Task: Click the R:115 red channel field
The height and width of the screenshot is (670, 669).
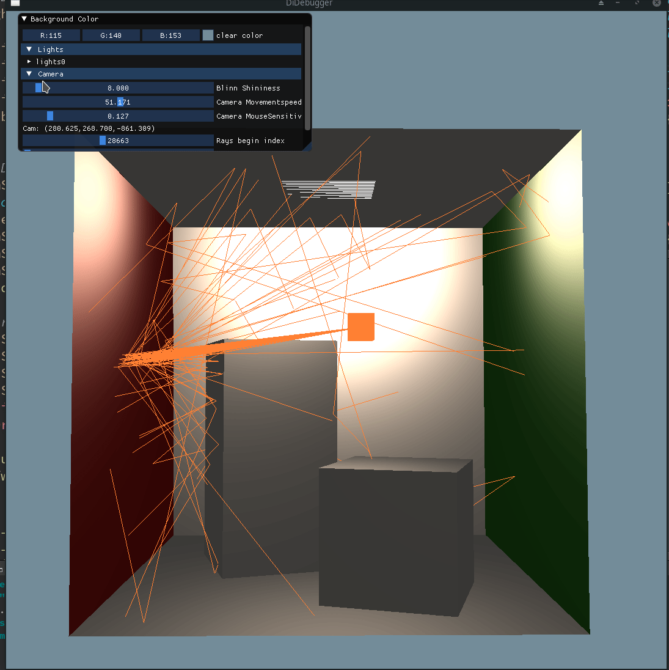Action: click(51, 35)
